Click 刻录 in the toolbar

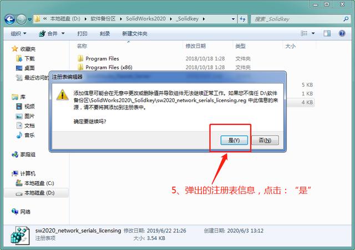105,33
